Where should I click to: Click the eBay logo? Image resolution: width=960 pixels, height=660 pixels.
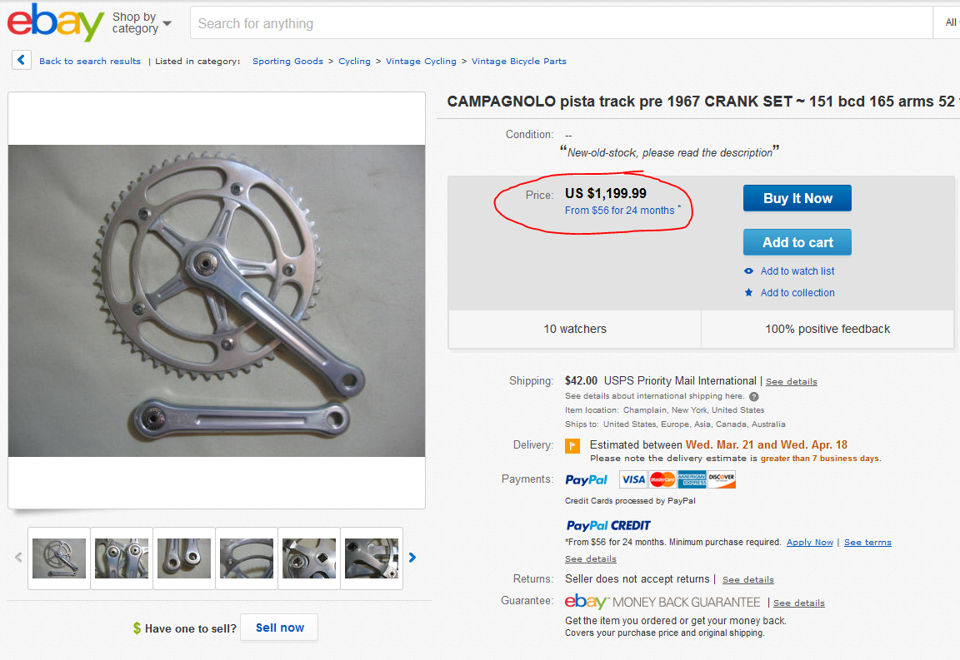[x=55, y=22]
